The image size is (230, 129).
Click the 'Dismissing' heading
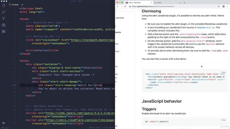pos(151,11)
